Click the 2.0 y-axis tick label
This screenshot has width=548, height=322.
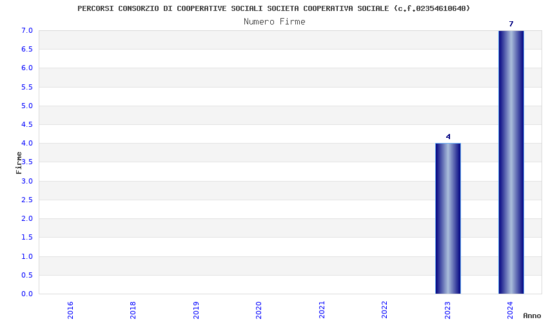click(27, 218)
